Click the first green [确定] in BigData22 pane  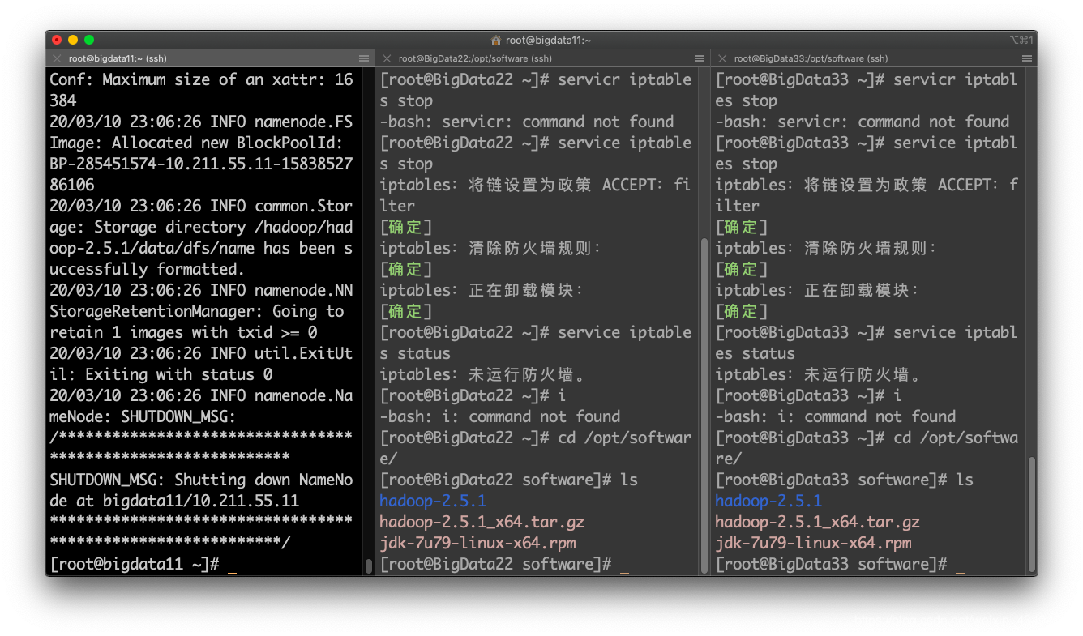(406, 227)
